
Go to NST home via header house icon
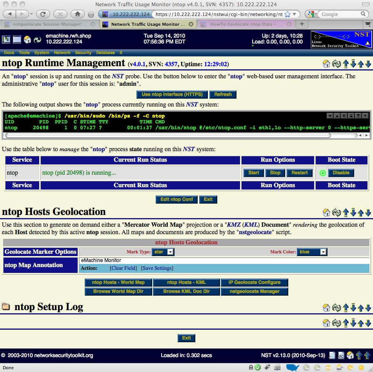(27, 40)
